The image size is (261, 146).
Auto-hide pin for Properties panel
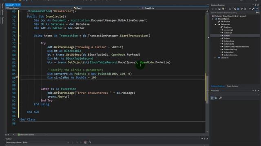pos(256,90)
